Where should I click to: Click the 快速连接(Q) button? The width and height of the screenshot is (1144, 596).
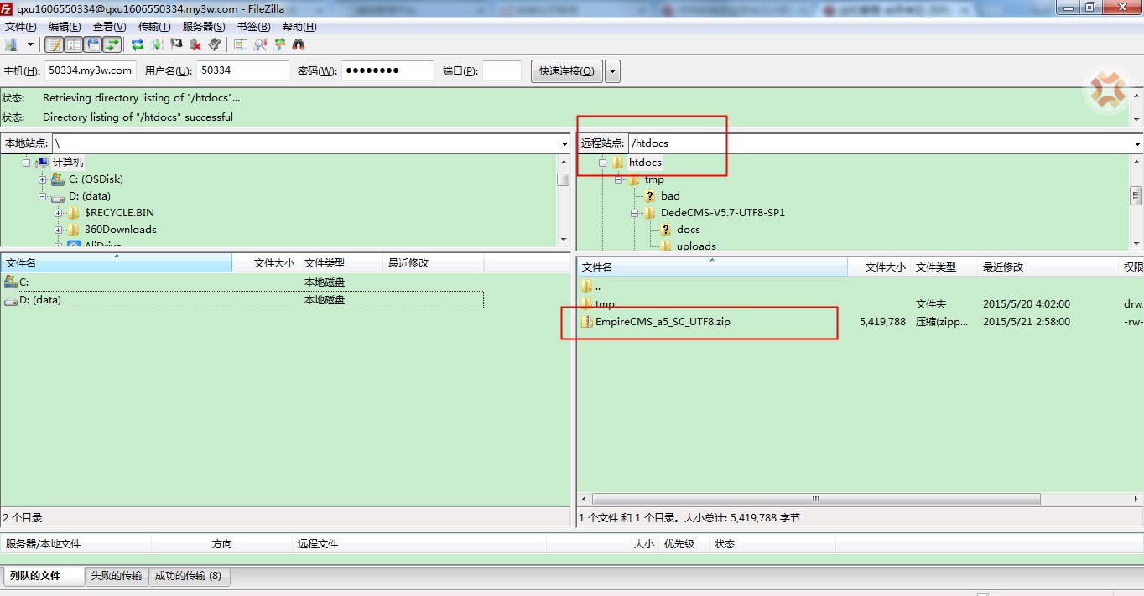coord(566,71)
